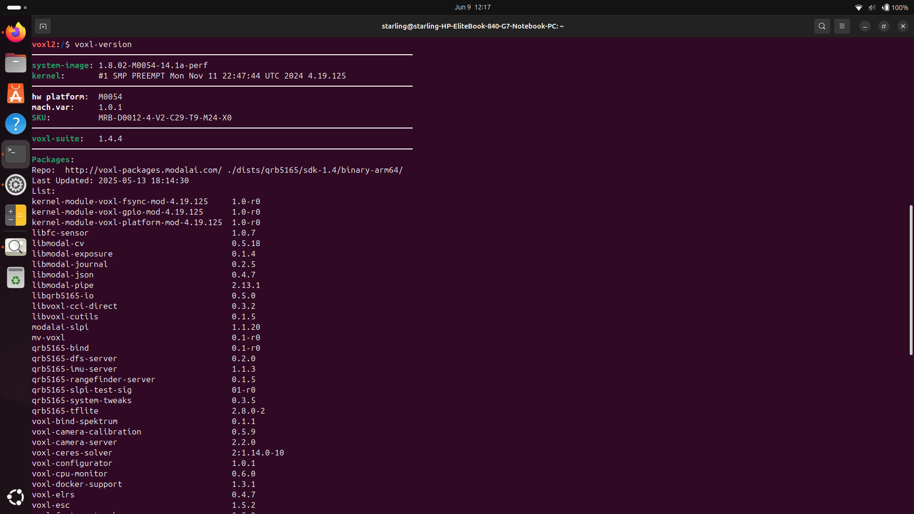Open Settings from the dock
This screenshot has height=514, width=914.
[16, 185]
